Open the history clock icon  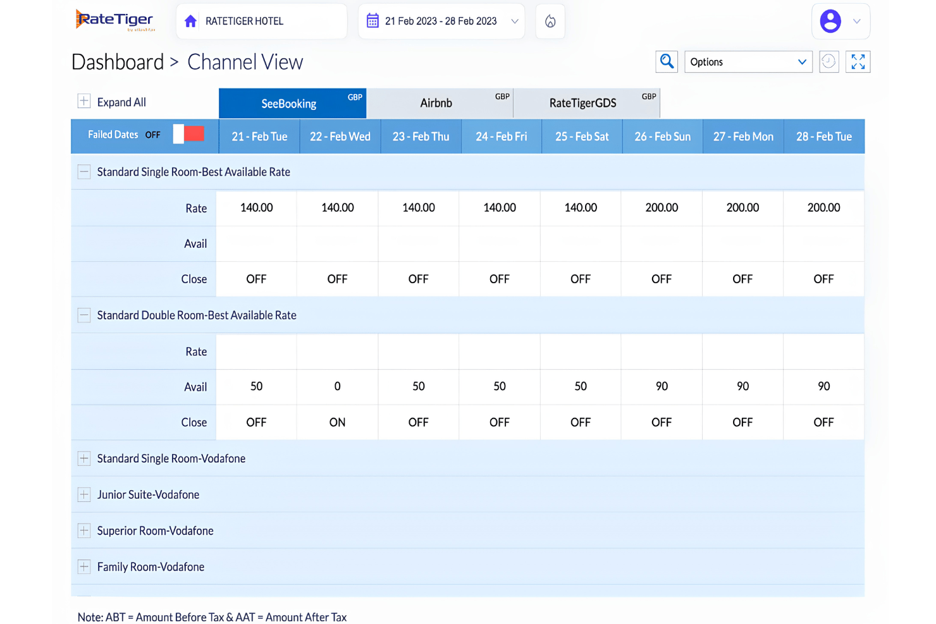point(828,61)
